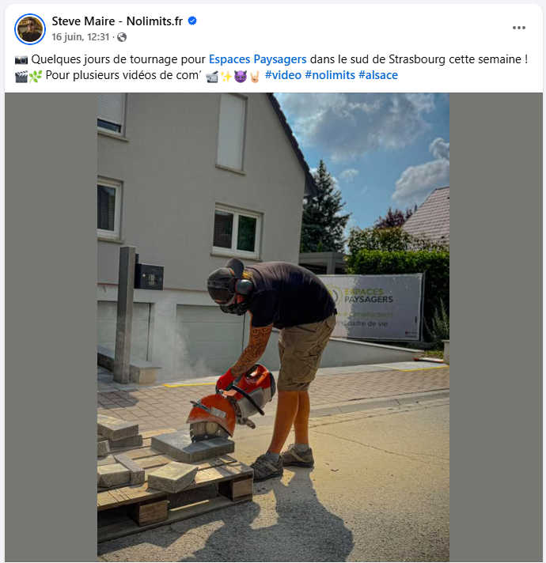Open Steve Maire's profile picture avatar
546x563 pixels.
tap(30, 29)
